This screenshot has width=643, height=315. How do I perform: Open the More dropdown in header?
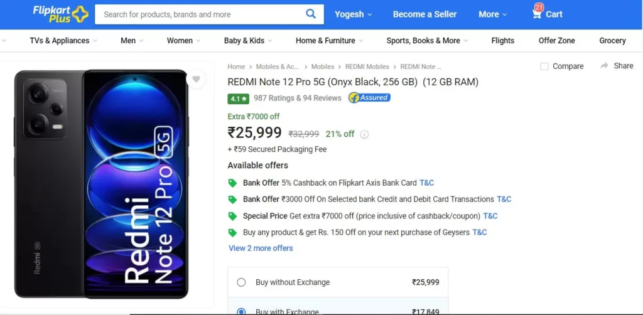pyautogui.click(x=492, y=14)
